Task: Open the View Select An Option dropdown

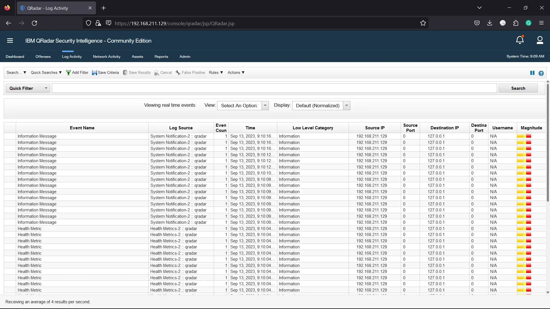Action: tap(243, 106)
